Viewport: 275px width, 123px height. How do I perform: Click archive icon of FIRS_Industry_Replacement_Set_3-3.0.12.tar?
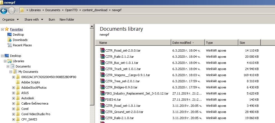(x=102, y=93)
